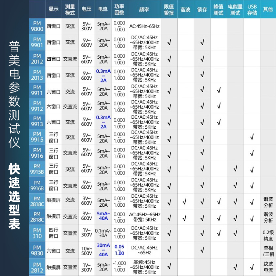The height and width of the screenshot is (276, 276).
Task: Select the 电流 column header
Action: coord(103,9)
